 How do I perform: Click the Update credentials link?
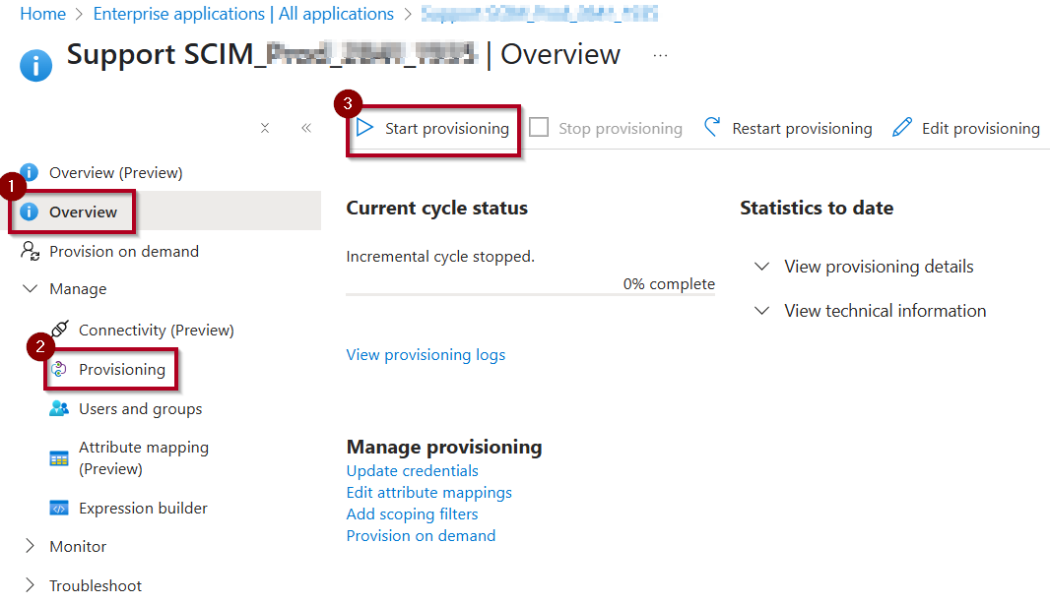coord(412,471)
